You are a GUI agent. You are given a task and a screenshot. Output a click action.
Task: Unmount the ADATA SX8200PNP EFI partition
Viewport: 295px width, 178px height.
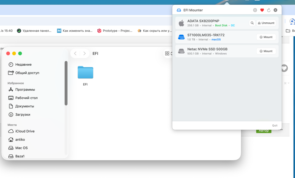[x=266, y=23]
